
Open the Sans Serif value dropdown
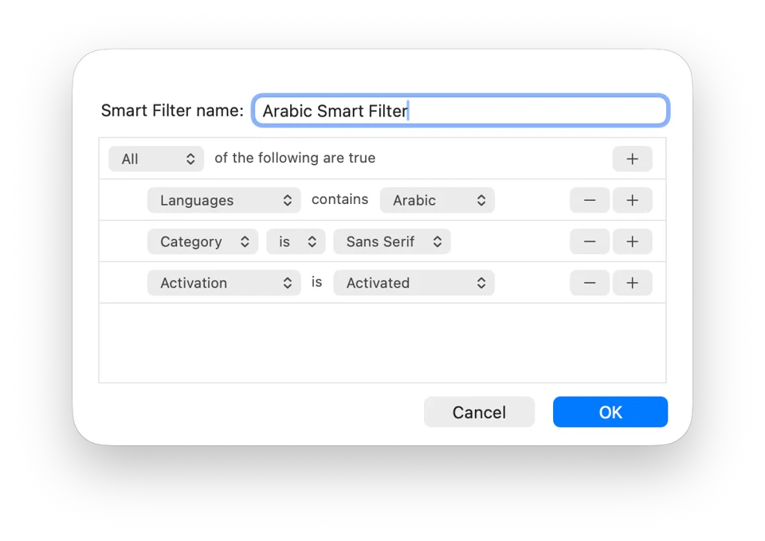tap(392, 242)
